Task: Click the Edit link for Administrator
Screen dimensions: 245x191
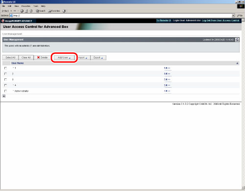Action: 167,91
